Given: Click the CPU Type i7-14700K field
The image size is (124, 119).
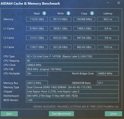Looking at the screenshot, I should point(72,56).
